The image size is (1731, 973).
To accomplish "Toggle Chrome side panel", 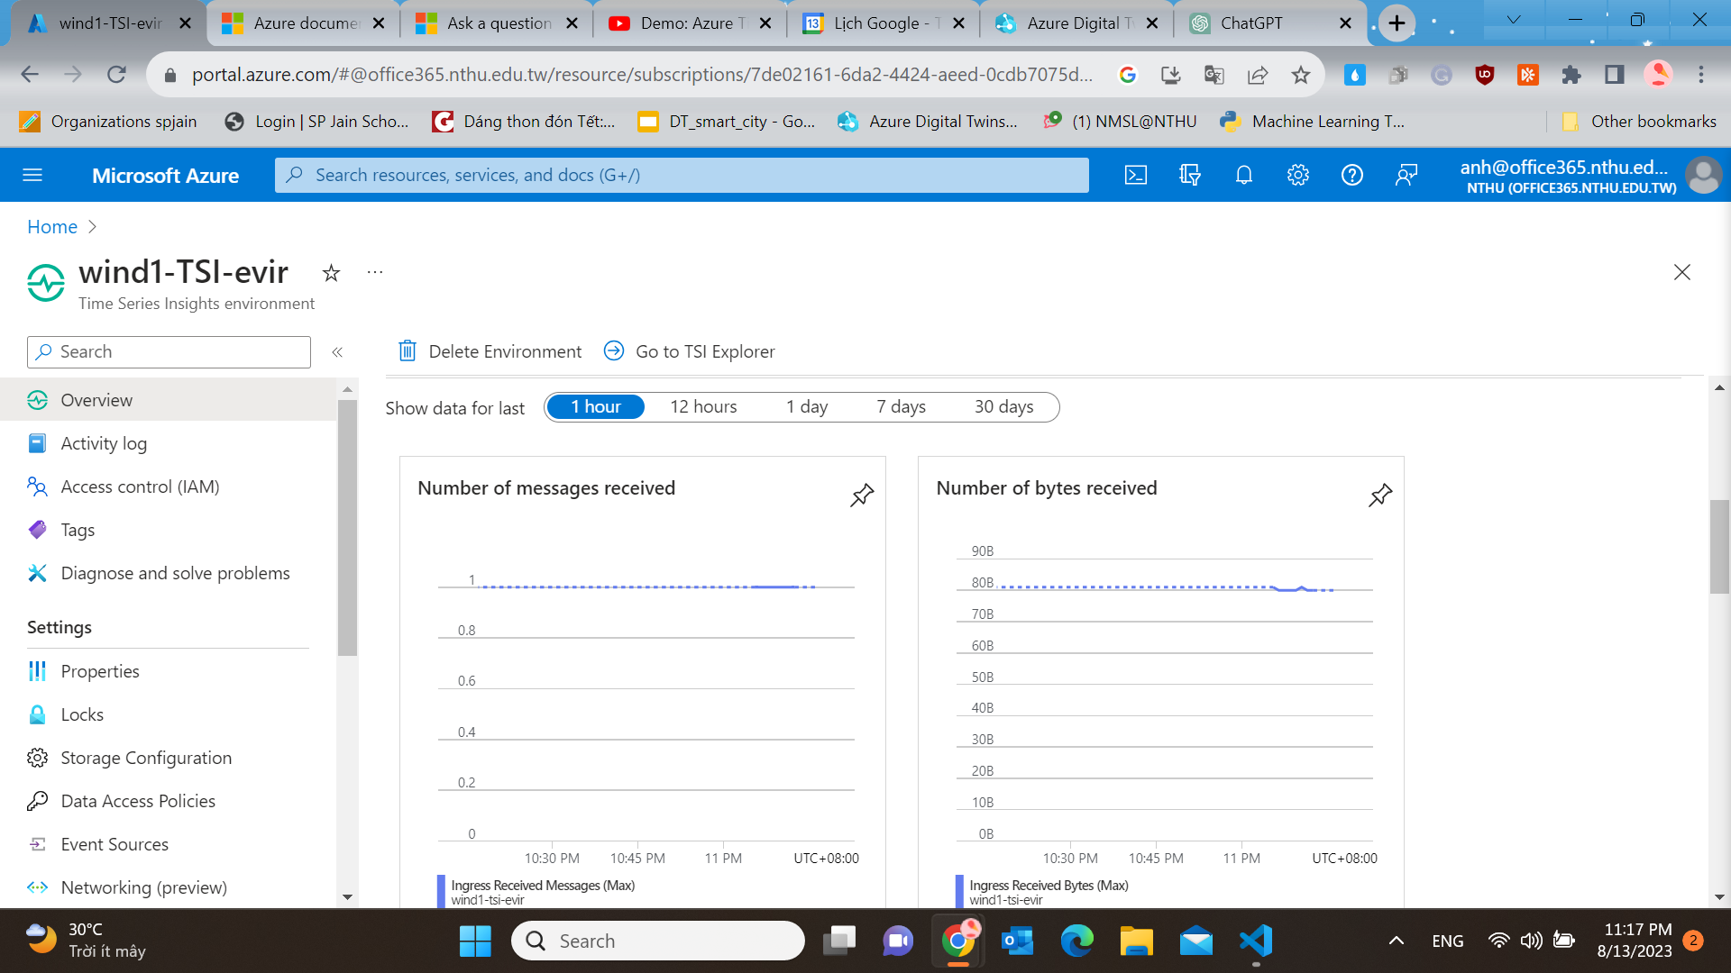I will 1615,75.
